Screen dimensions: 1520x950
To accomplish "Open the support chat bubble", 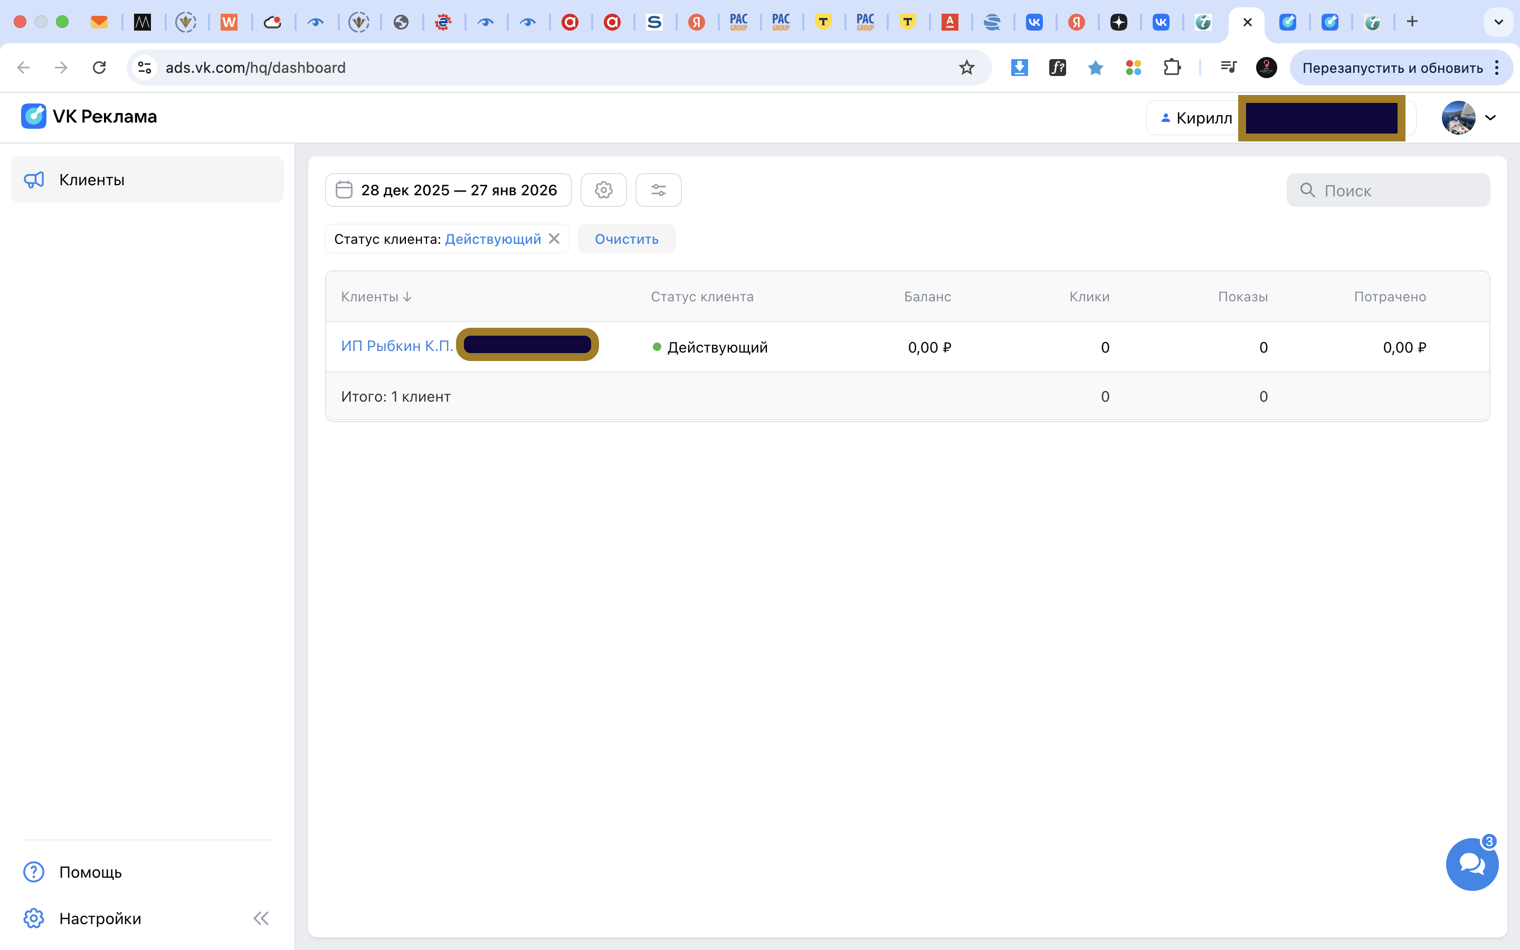I will coord(1471,864).
